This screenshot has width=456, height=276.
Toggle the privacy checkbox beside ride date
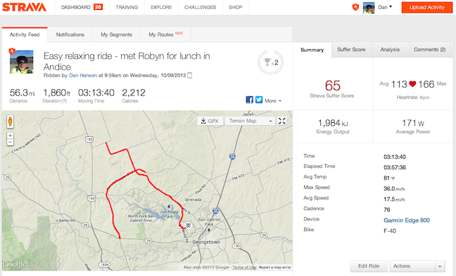click(189, 75)
